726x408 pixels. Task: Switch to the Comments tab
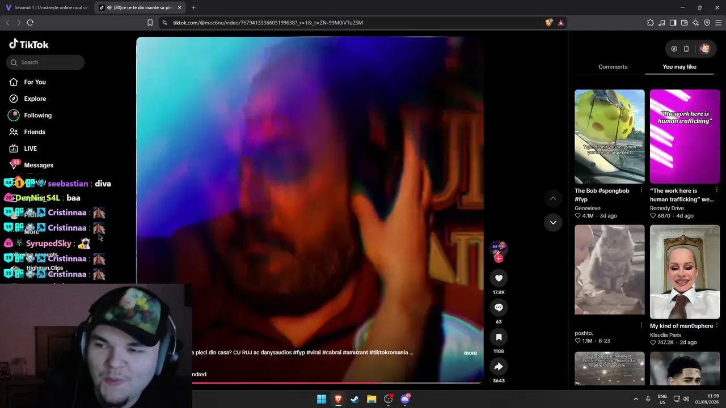(x=613, y=67)
